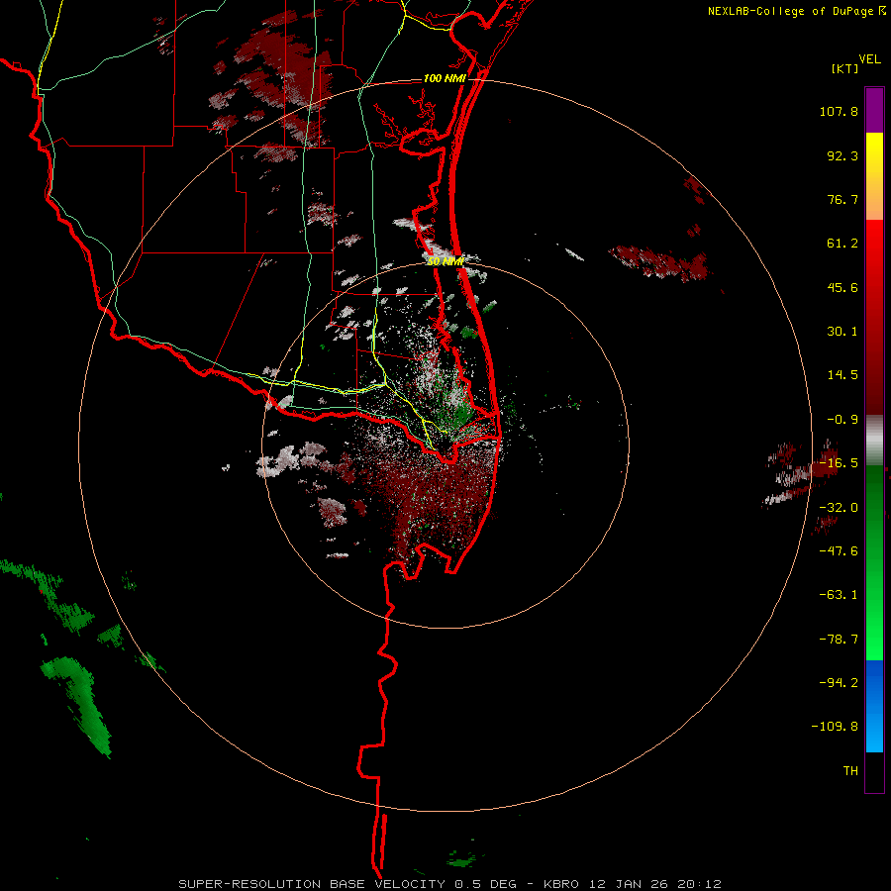Click the VEL legend heading
891x891 pixels.
tap(869, 59)
